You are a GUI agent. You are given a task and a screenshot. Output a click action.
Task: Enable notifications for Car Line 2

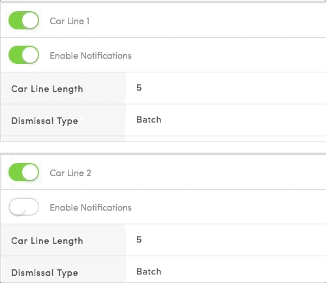point(23,207)
